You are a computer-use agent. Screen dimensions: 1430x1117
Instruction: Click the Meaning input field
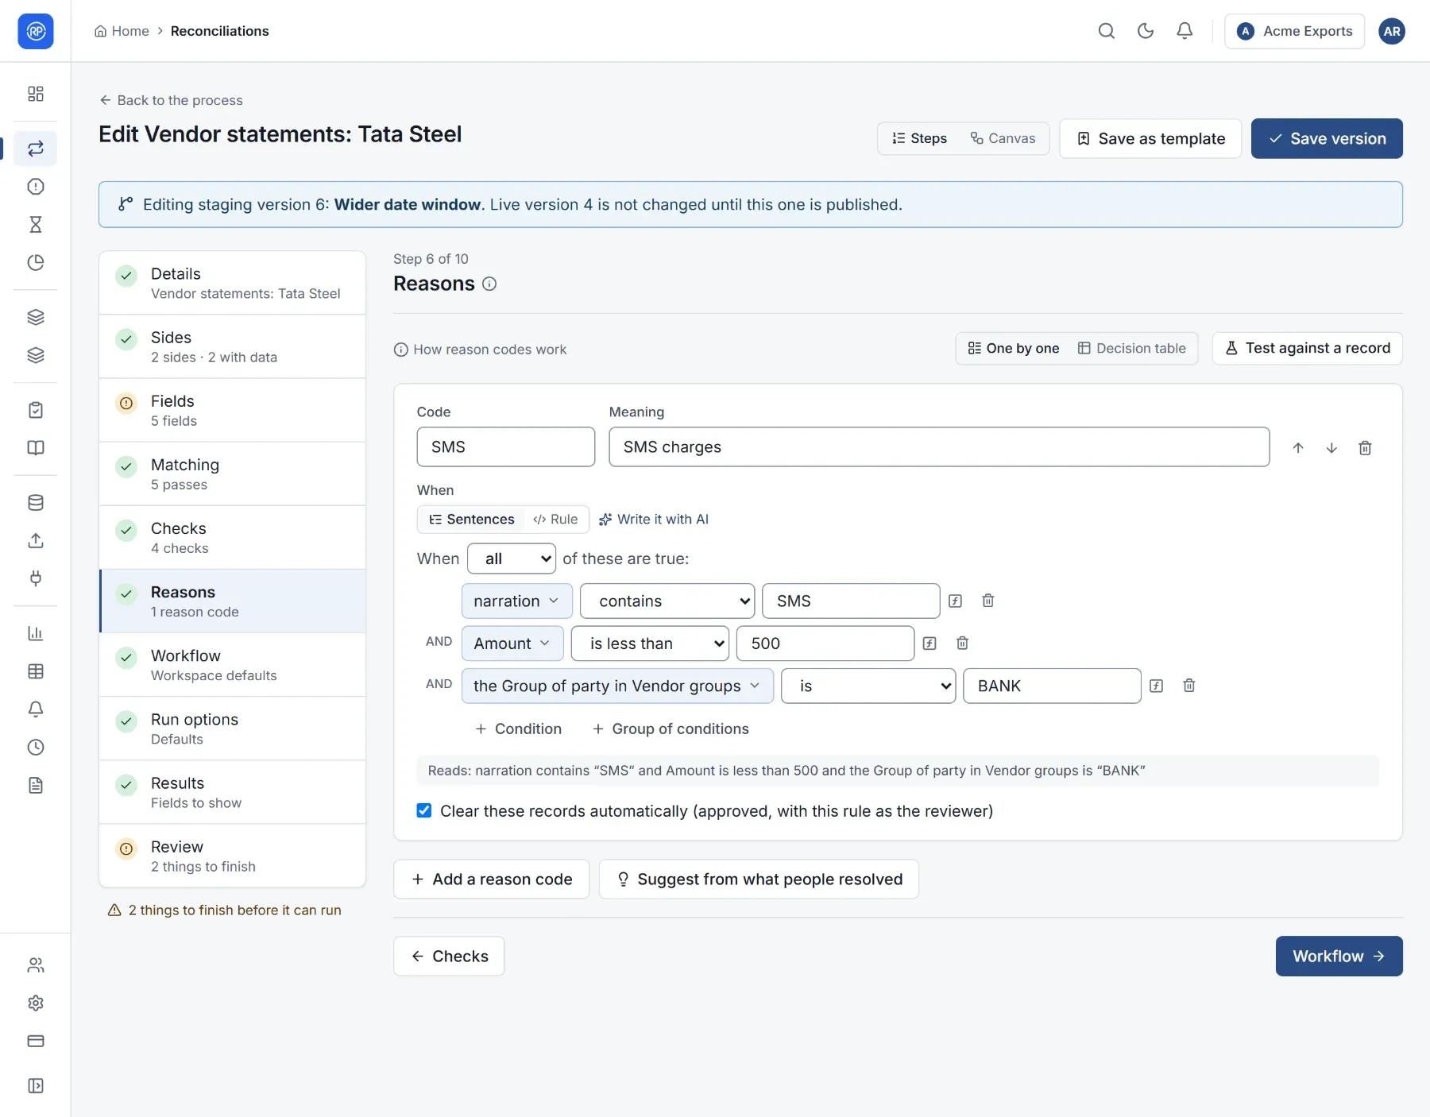click(x=939, y=446)
